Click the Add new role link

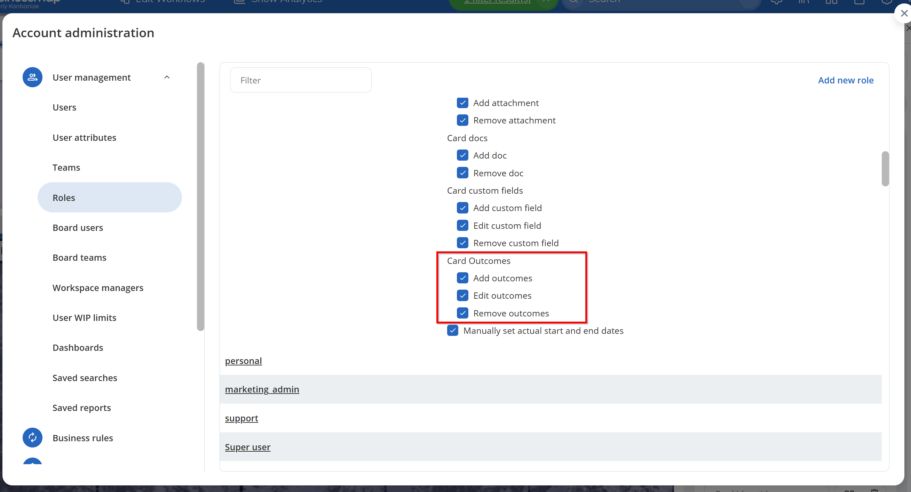[x=846, y=80]
